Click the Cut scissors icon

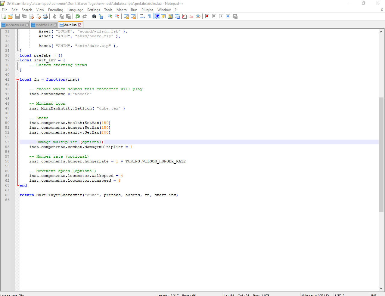[x=54, y=16]
